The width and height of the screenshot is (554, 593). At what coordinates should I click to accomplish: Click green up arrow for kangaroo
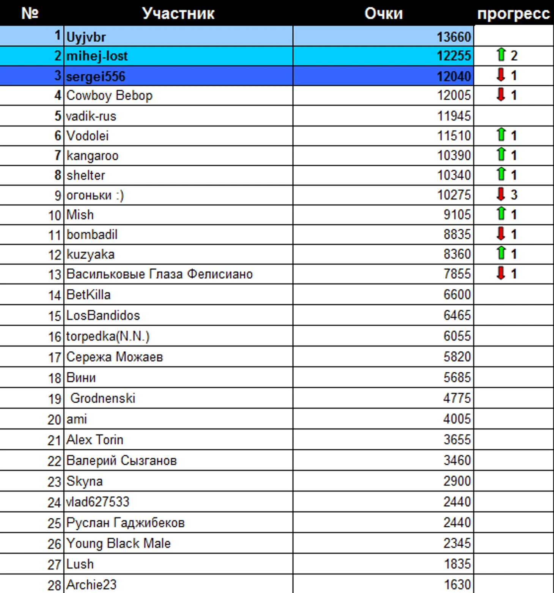point(501,155)
